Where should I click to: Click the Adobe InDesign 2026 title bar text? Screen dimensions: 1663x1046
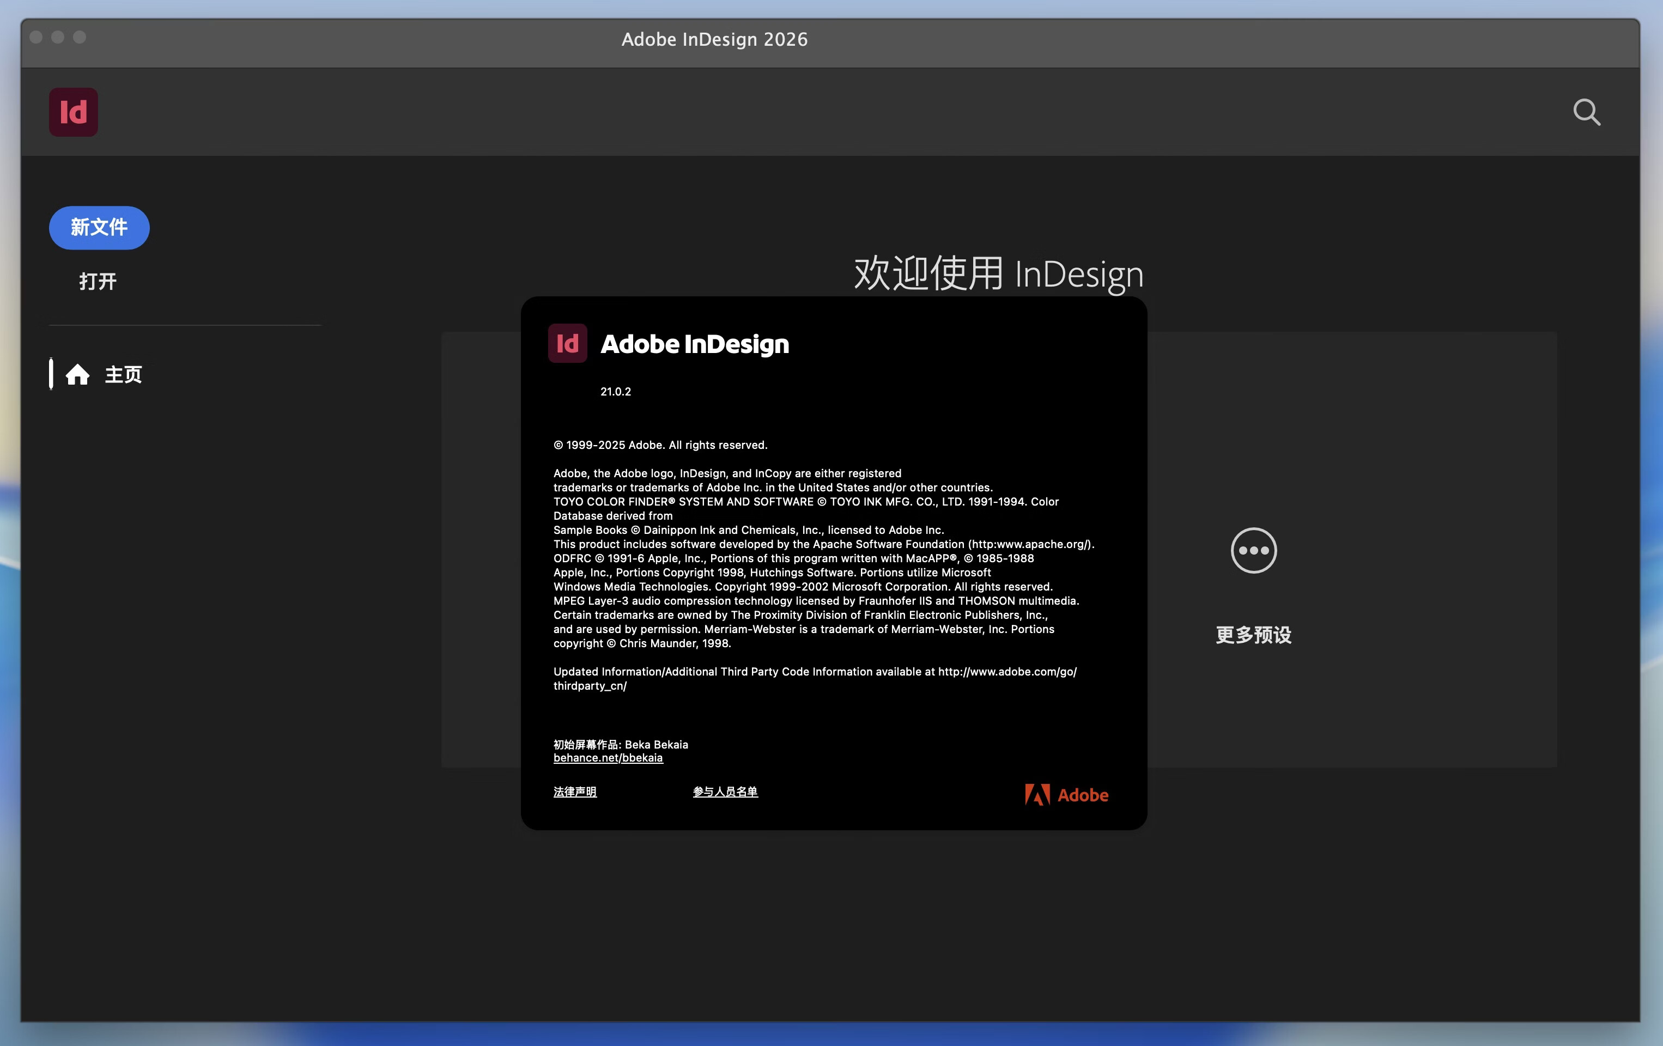pos(714,39)
